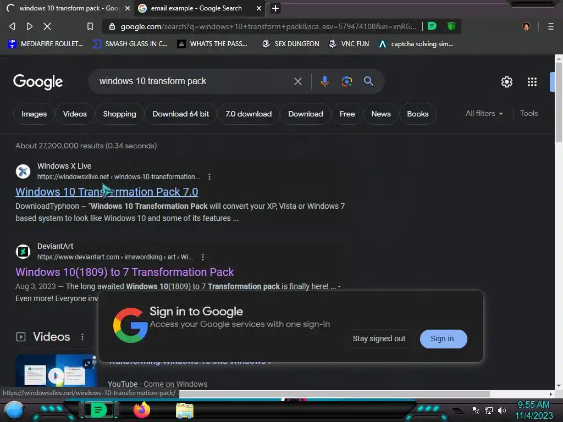Open the captcha solving sim... bookmark
This screenshot has width=563, height=422.
[x=416, y=44]
